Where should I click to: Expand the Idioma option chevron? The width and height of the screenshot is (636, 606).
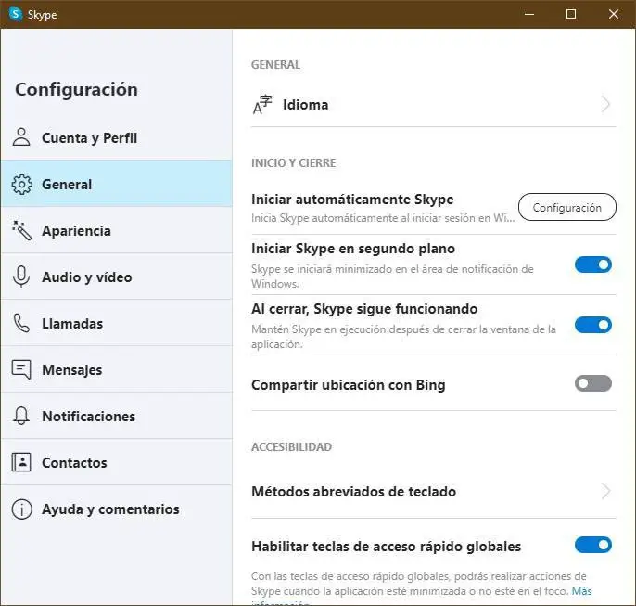(x=605, y=105)
